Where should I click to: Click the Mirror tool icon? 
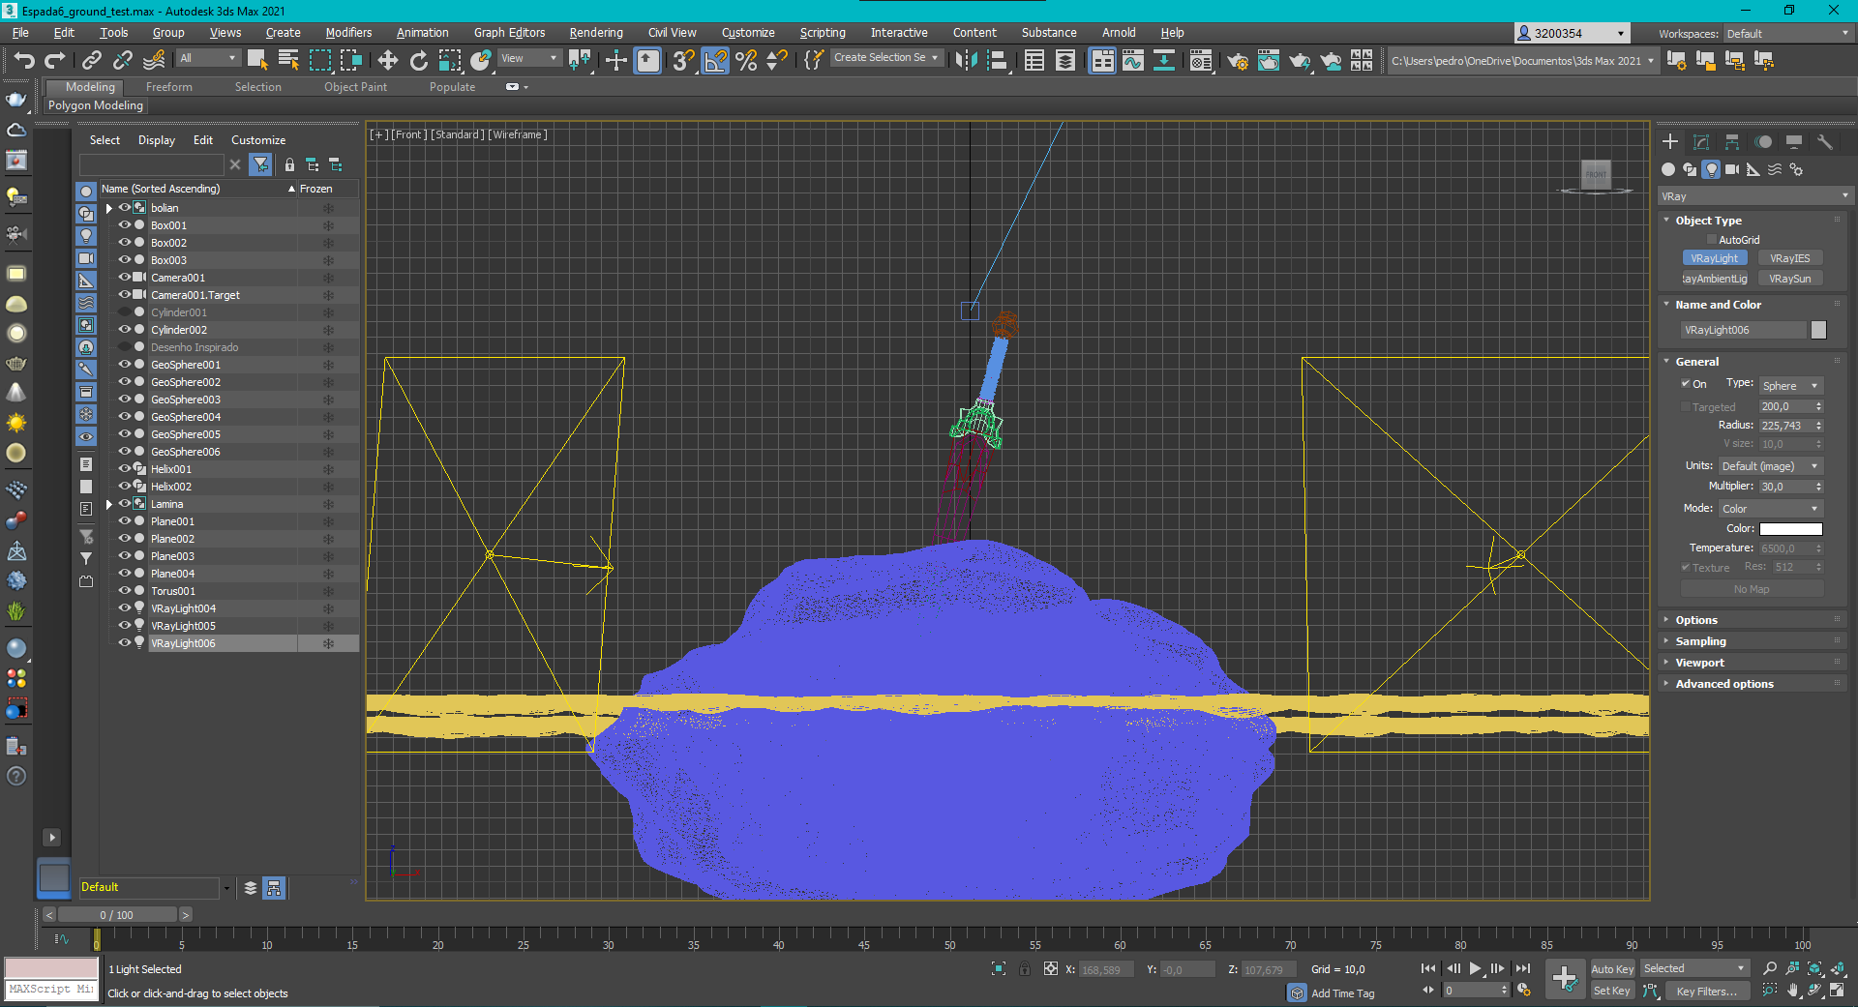pyautogui.click(x=966, y=61)
